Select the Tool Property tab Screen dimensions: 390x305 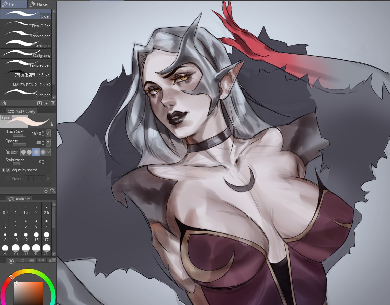point(24,111)
